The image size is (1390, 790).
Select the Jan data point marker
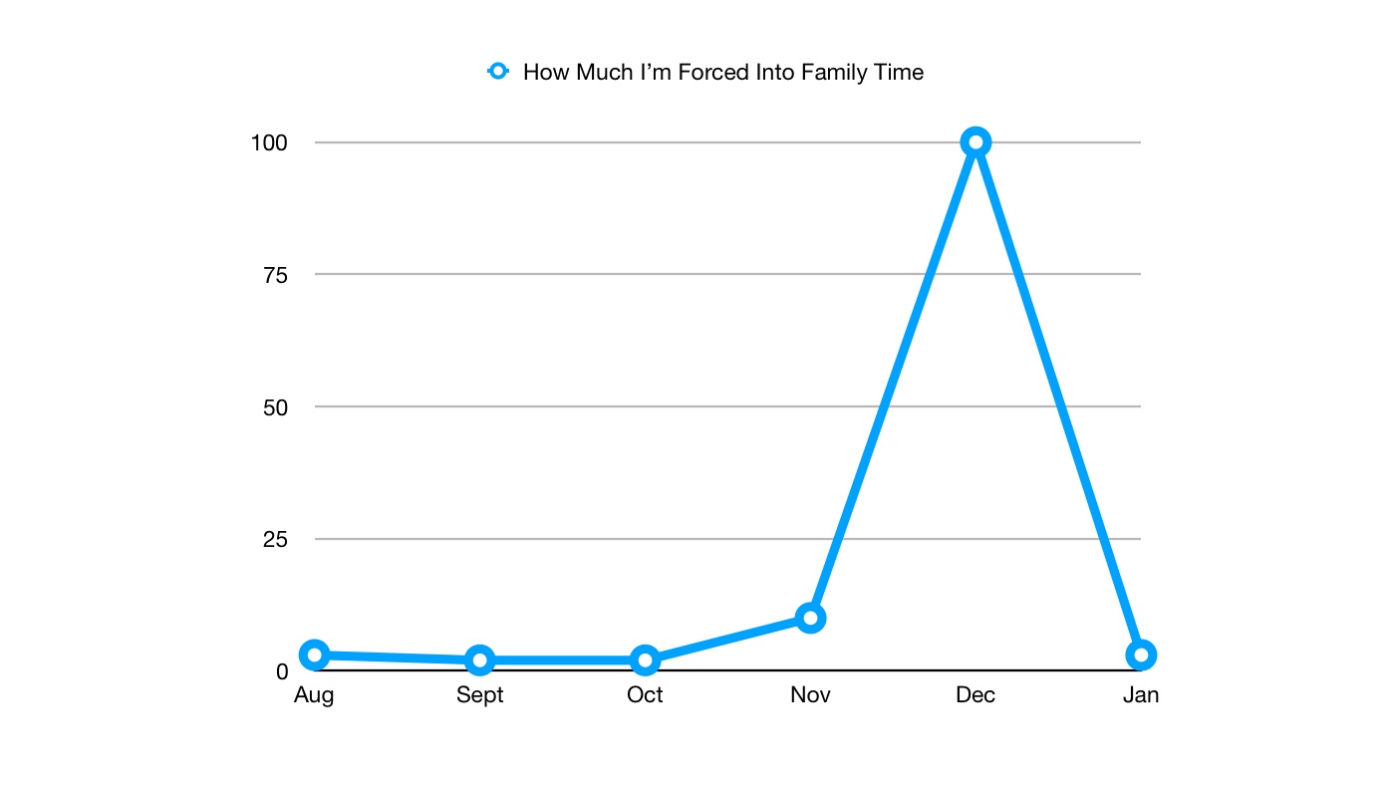[x=1141, y=655]
